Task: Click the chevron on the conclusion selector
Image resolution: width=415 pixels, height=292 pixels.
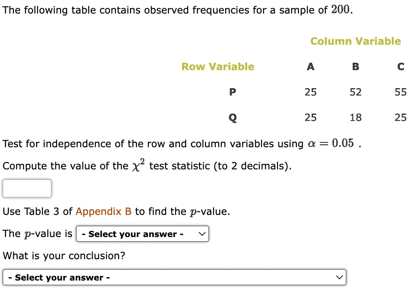Action: (x=339, y=277)
